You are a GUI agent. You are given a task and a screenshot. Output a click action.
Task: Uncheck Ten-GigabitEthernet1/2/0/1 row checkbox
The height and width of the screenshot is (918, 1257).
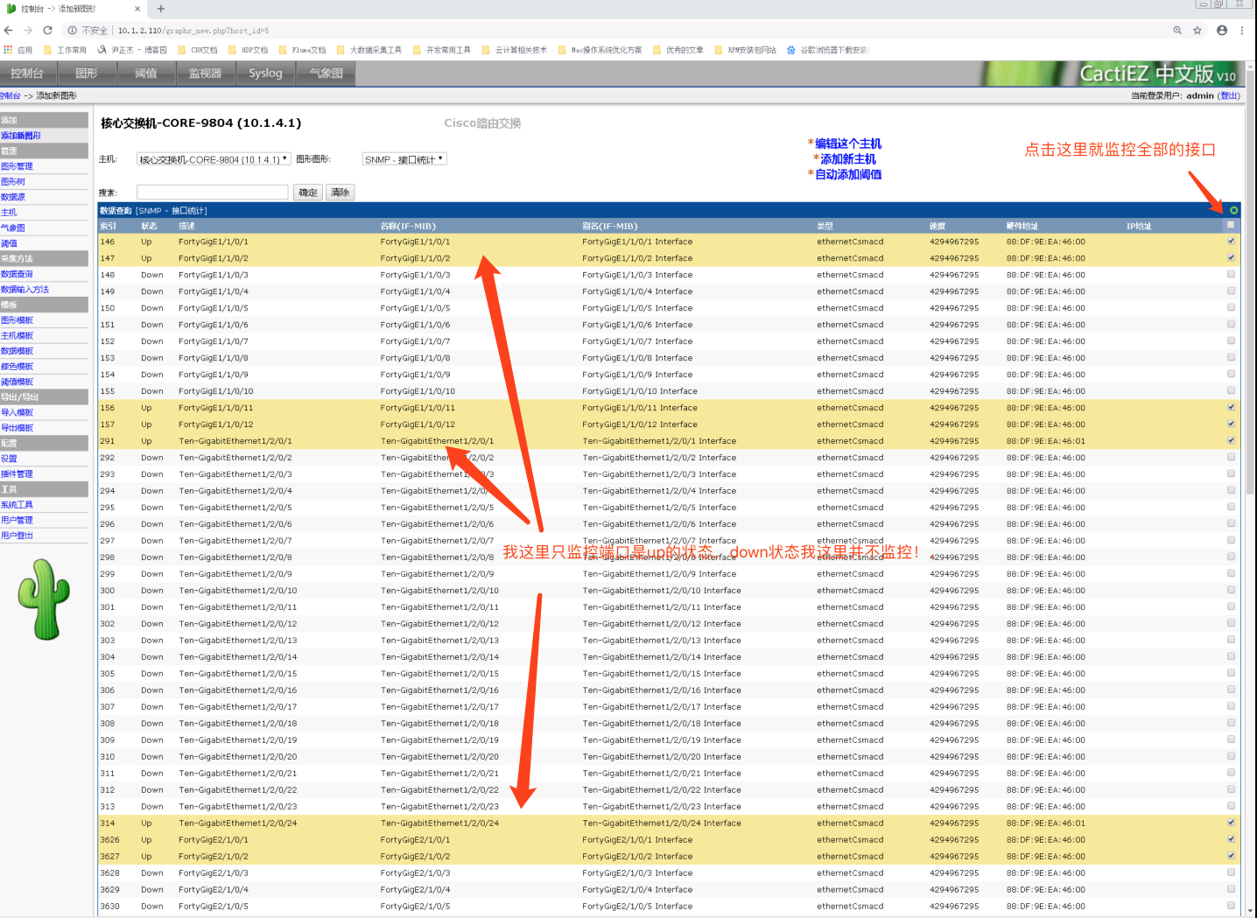pos(1231,440)
